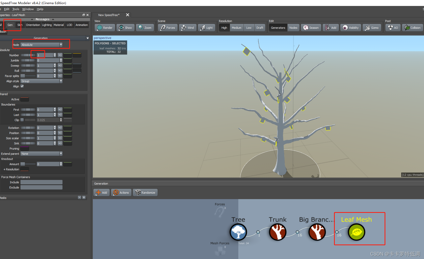Set resolution to Draft
The height and width of the screenshot is (259, 424).
pos(260,28)
